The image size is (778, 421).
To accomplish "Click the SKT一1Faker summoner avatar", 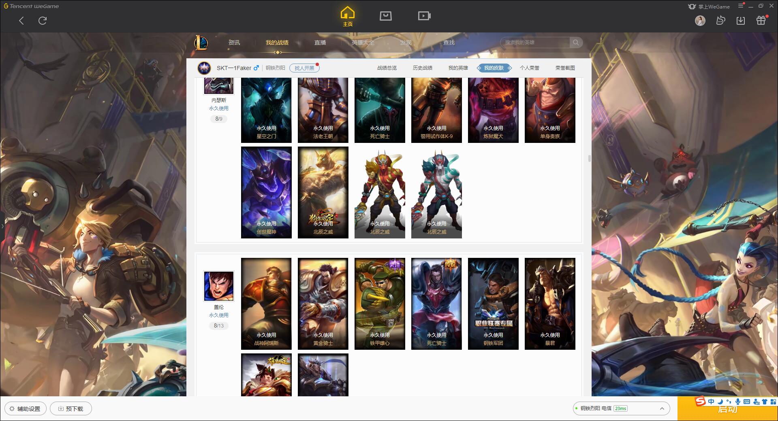I will click(x=204, y=68).
